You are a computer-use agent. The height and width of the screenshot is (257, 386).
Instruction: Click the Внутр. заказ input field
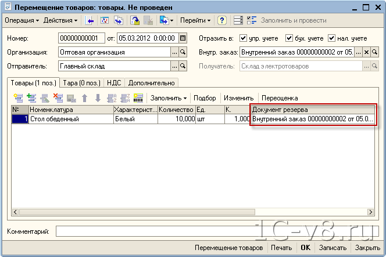click(297, 52)
